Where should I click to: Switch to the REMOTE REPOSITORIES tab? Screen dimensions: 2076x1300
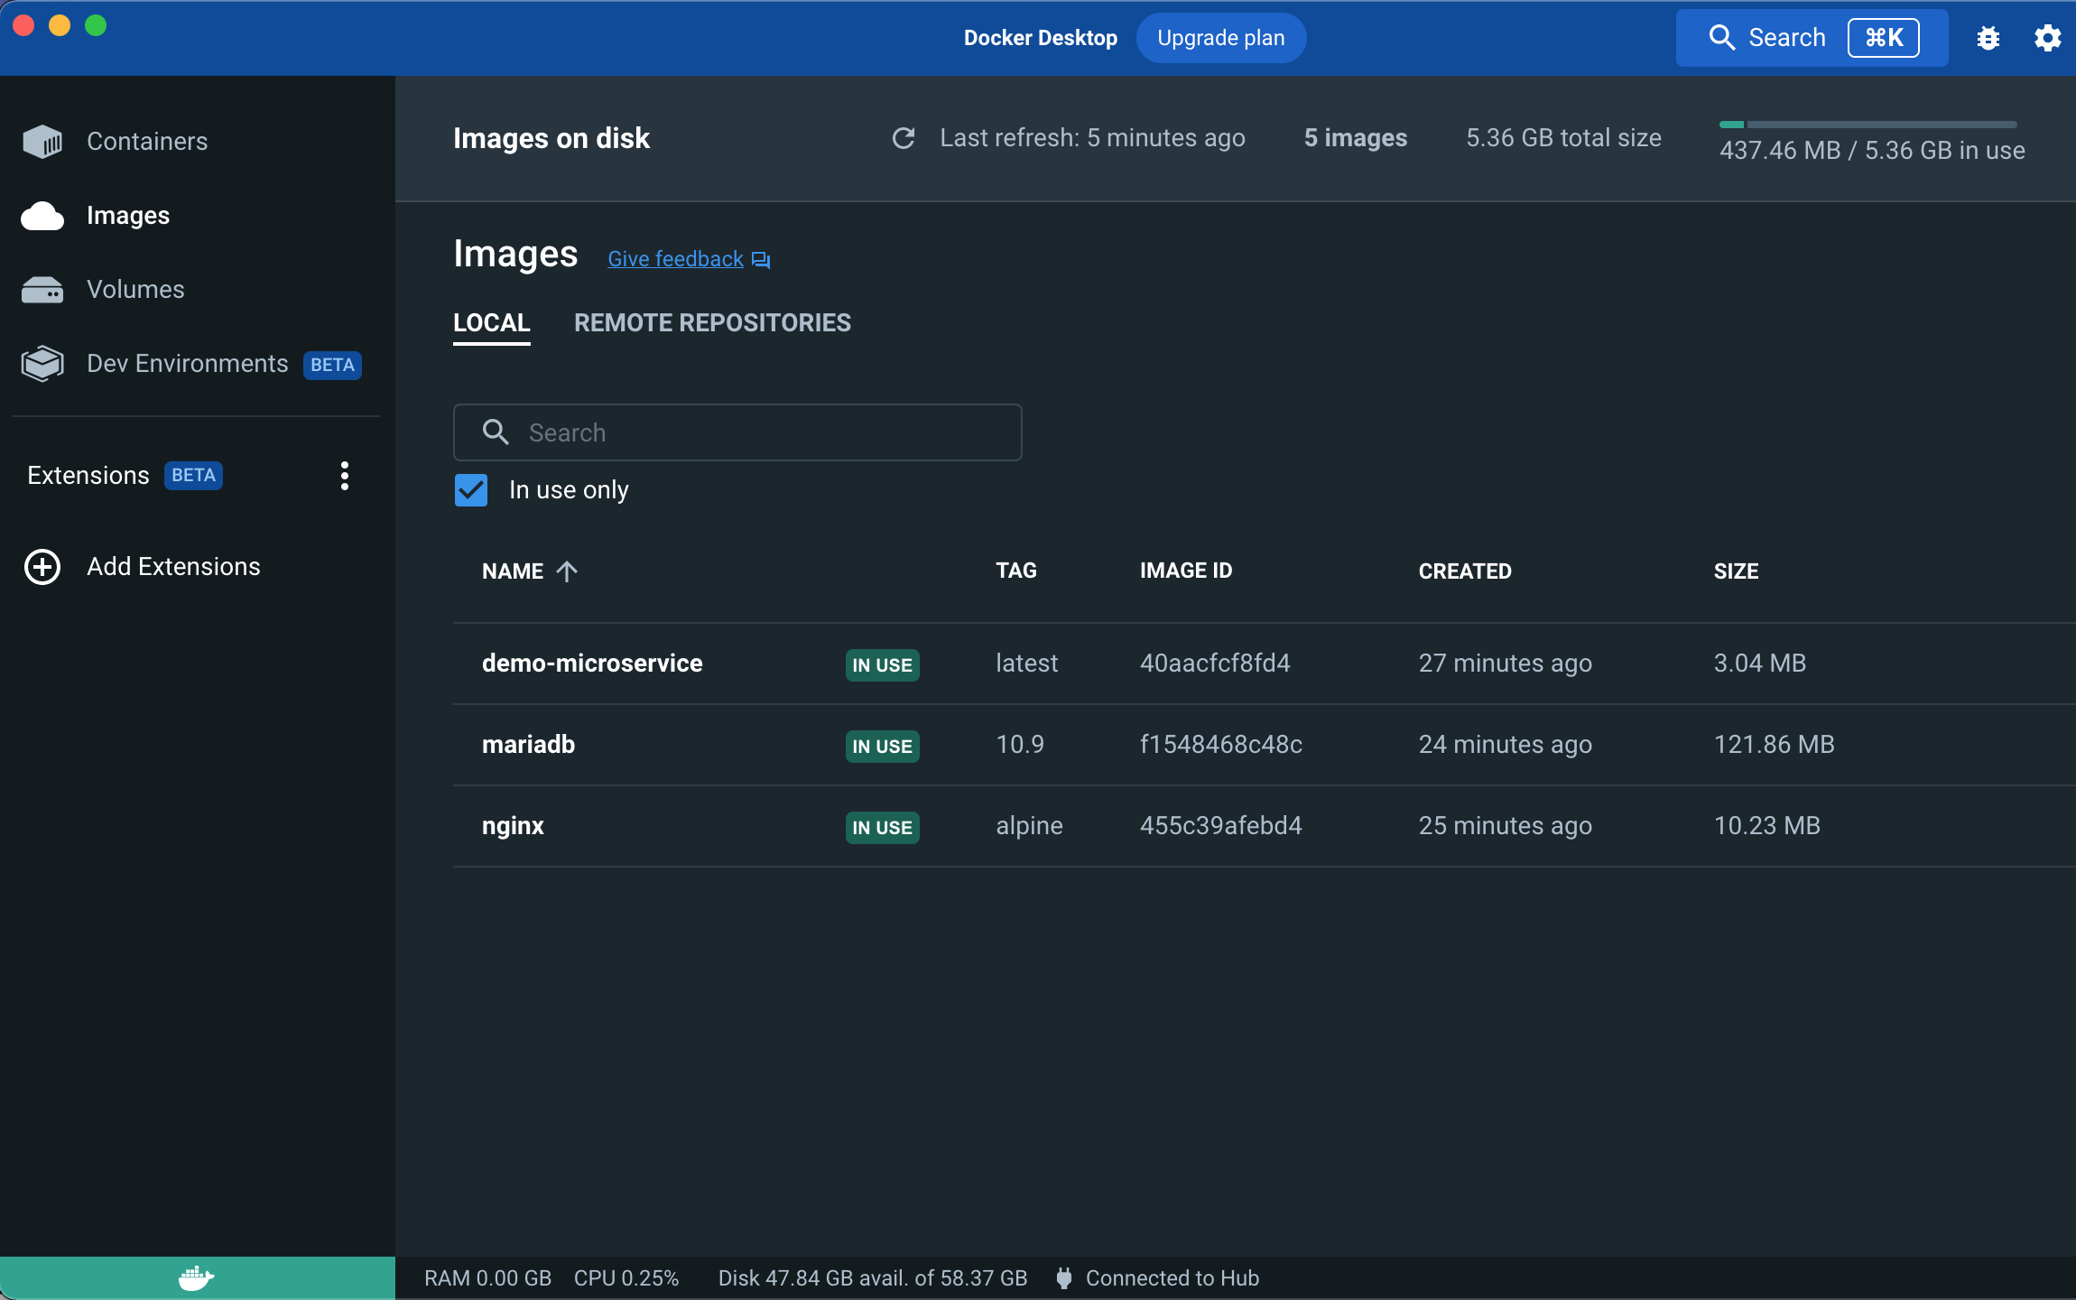(x=713, y=323)
